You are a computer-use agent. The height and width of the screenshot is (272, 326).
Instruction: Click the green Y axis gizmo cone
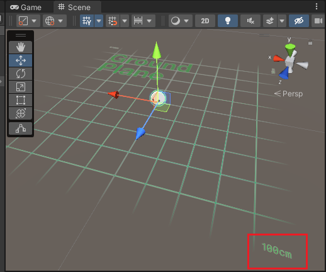point(290,50)
